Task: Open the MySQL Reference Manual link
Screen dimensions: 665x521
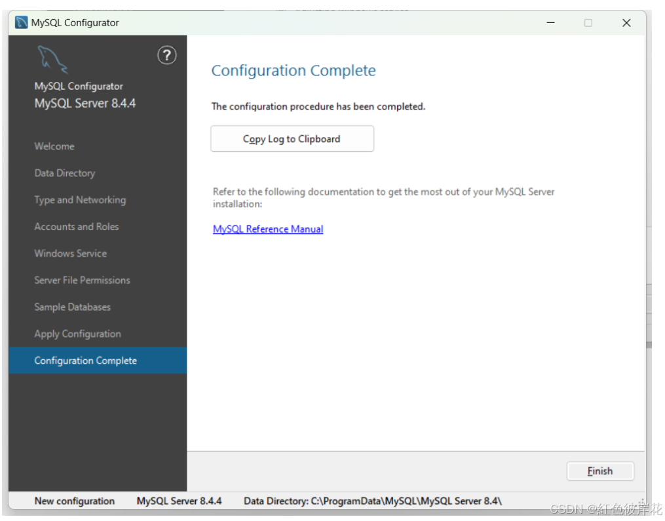Action: click(268, 229)
